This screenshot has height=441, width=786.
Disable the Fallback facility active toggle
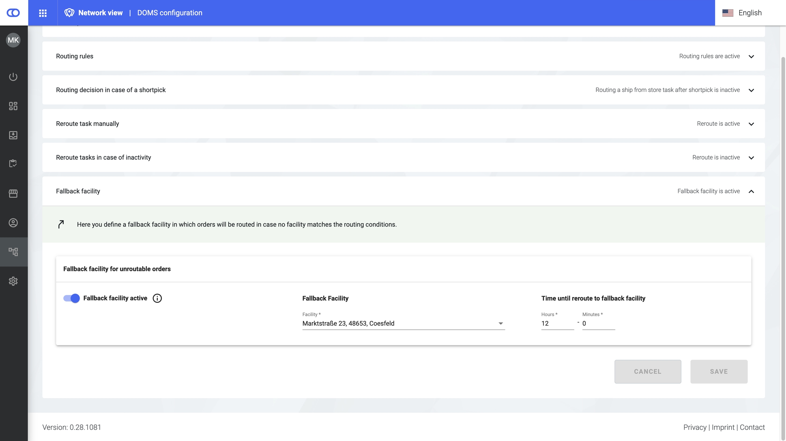[72, 298]
